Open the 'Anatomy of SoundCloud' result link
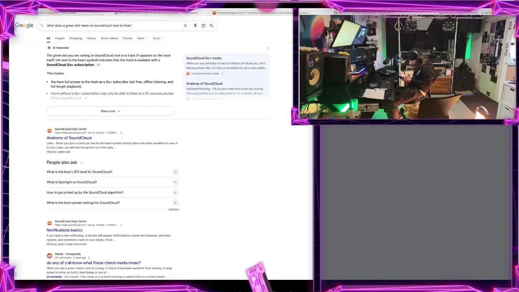The height and width of the screenshot is (292, 519). 69,138
